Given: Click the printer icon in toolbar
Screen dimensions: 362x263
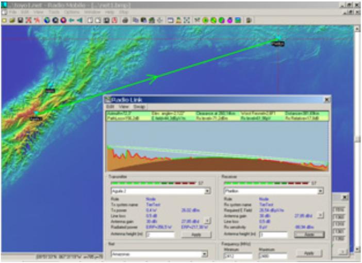Looking at the screenshot, I should 125,20.
